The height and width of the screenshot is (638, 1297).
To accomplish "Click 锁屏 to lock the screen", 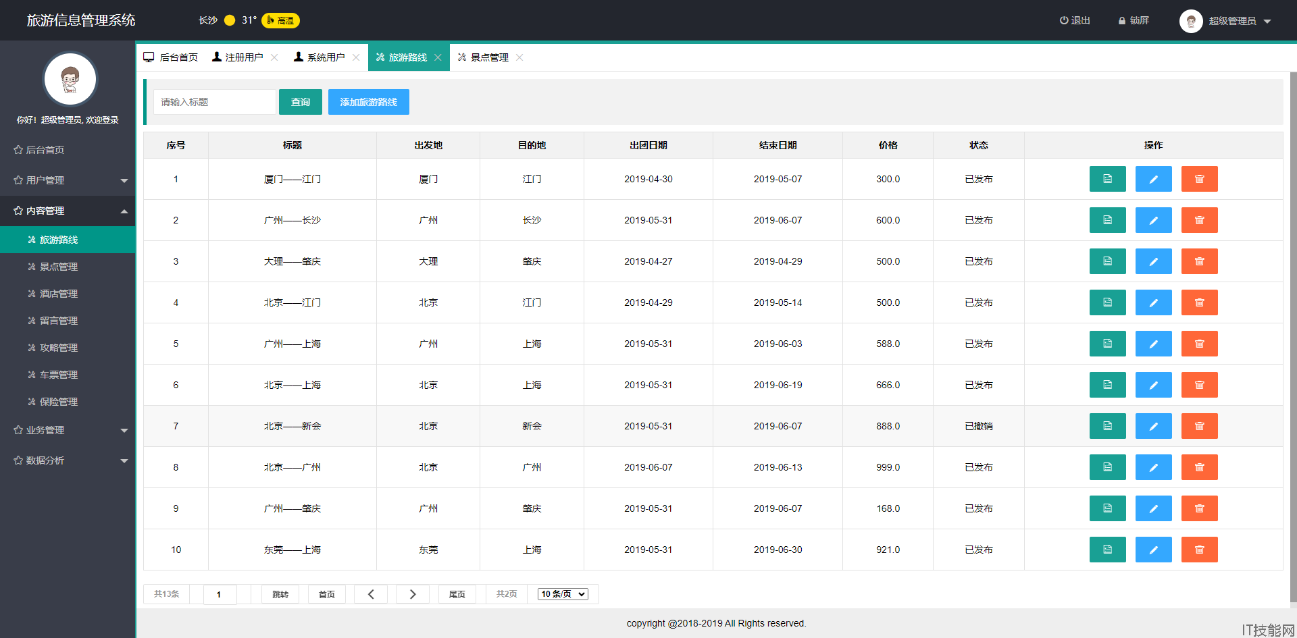I will (x=1134, y=21).
